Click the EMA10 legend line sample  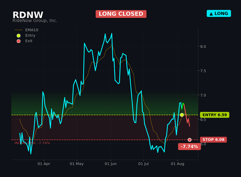(18, 30)
